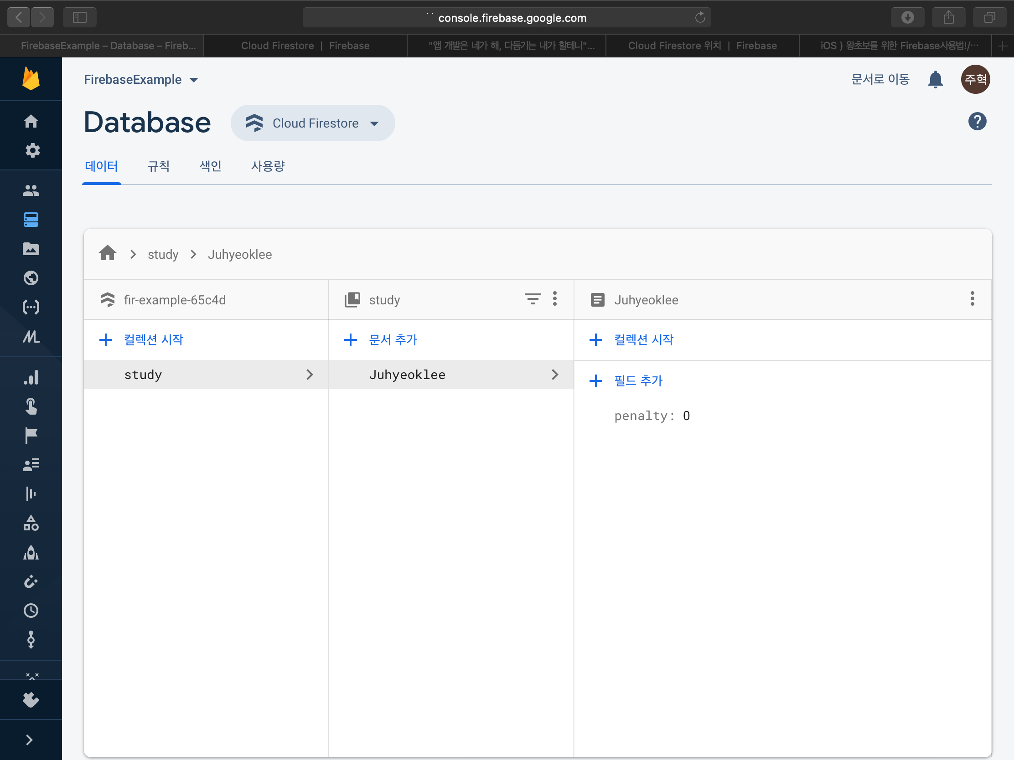This screenshot has width=1014, height=760.
Task: Open the Juhyeoklee document three-dot menu
Action: click(x=972, y=299)
